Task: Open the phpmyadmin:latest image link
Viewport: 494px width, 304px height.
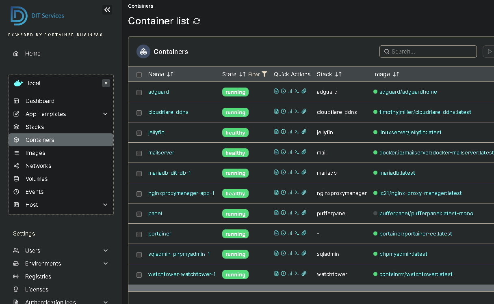Action: point(403,254)
